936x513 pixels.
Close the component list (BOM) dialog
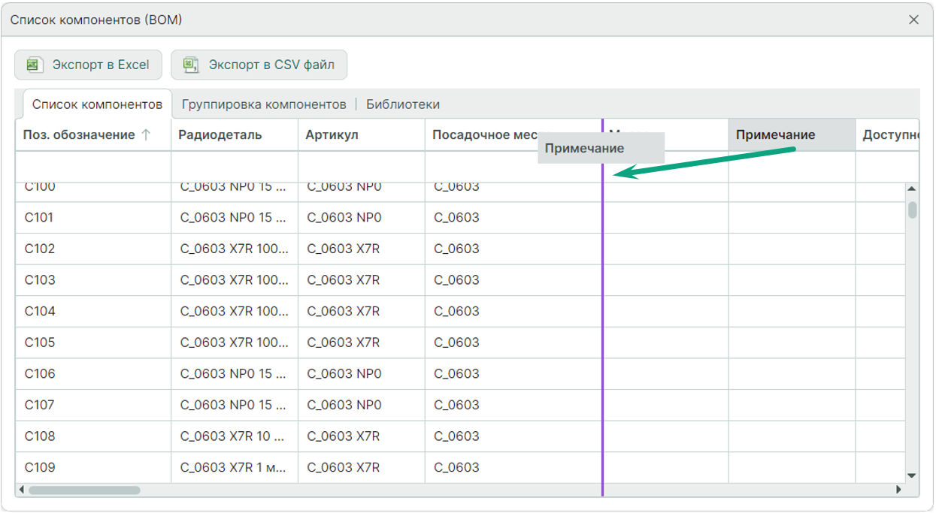(x=913, y=20)
